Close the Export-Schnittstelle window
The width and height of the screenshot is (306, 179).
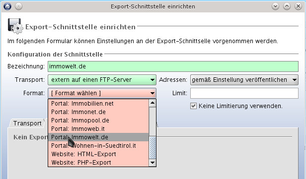coord(298,6)
